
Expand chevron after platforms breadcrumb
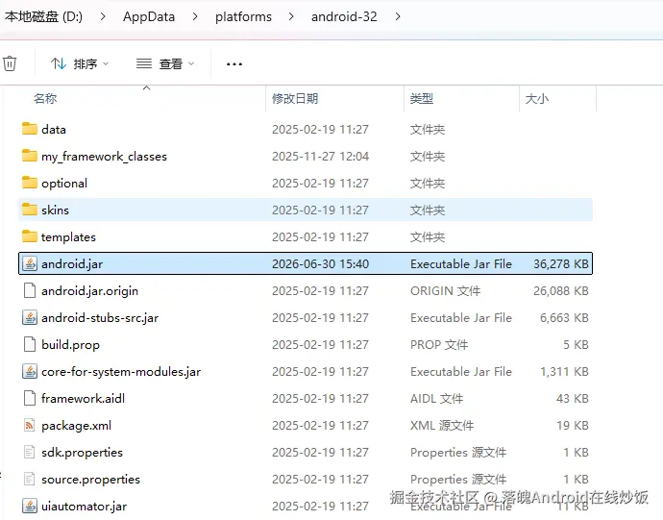(x=291, y=16)
